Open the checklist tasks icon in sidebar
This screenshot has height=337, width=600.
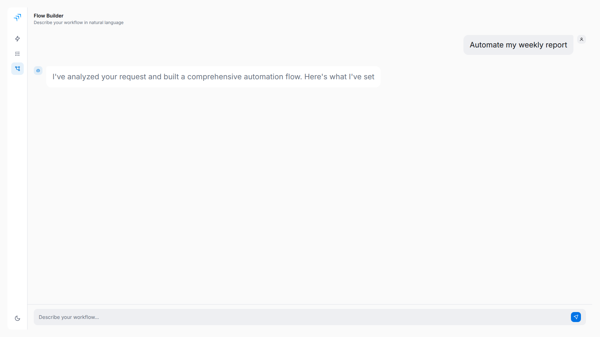pyautogui.click(x=17, y=54)
